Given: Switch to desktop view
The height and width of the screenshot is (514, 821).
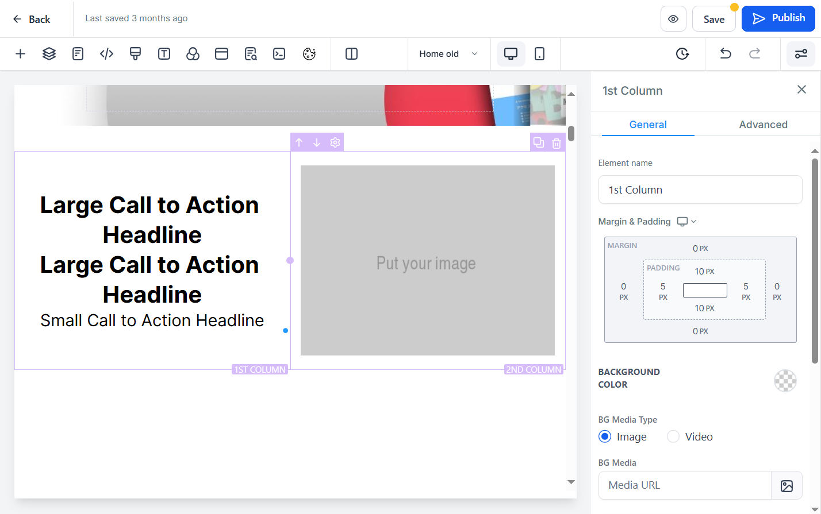Looking at the screenshot, I should tap(511, 54).
